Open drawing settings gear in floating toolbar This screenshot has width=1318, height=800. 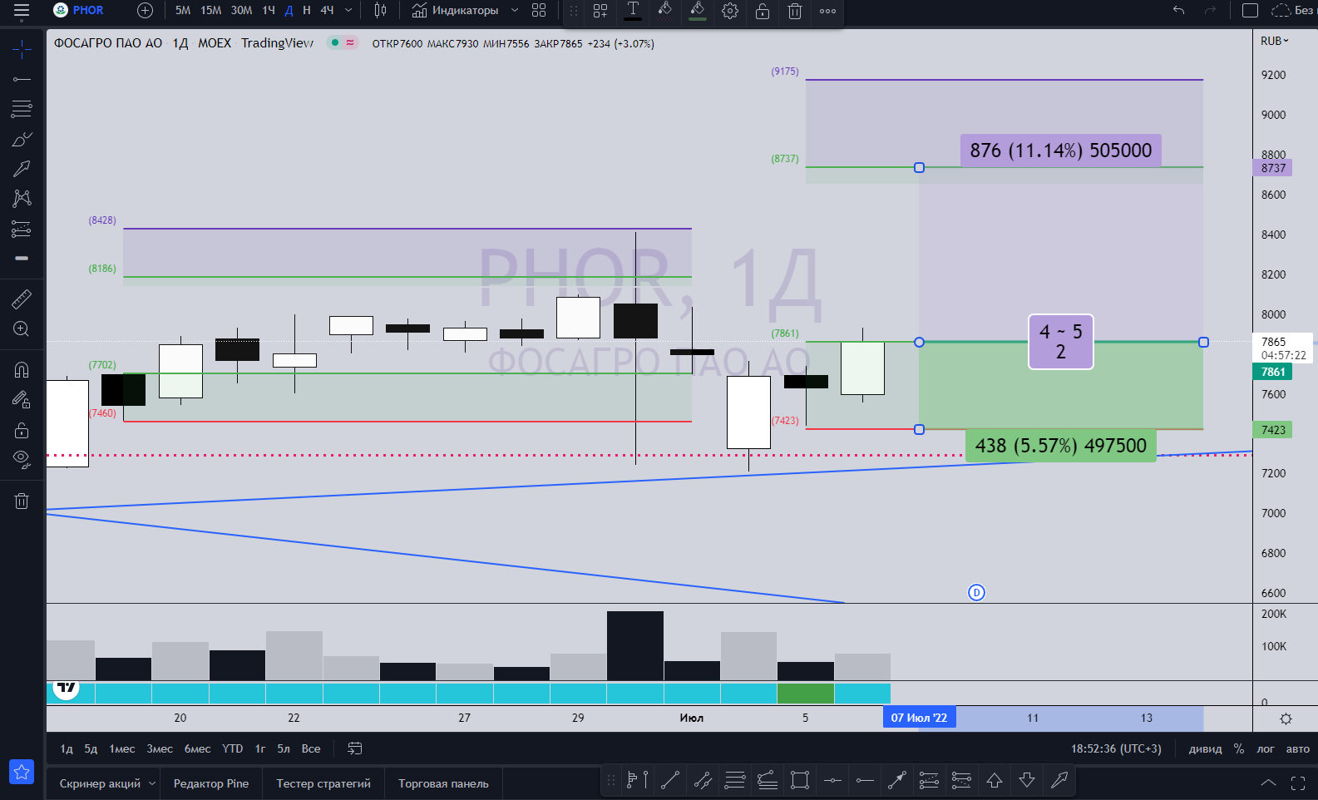[730, 11]
